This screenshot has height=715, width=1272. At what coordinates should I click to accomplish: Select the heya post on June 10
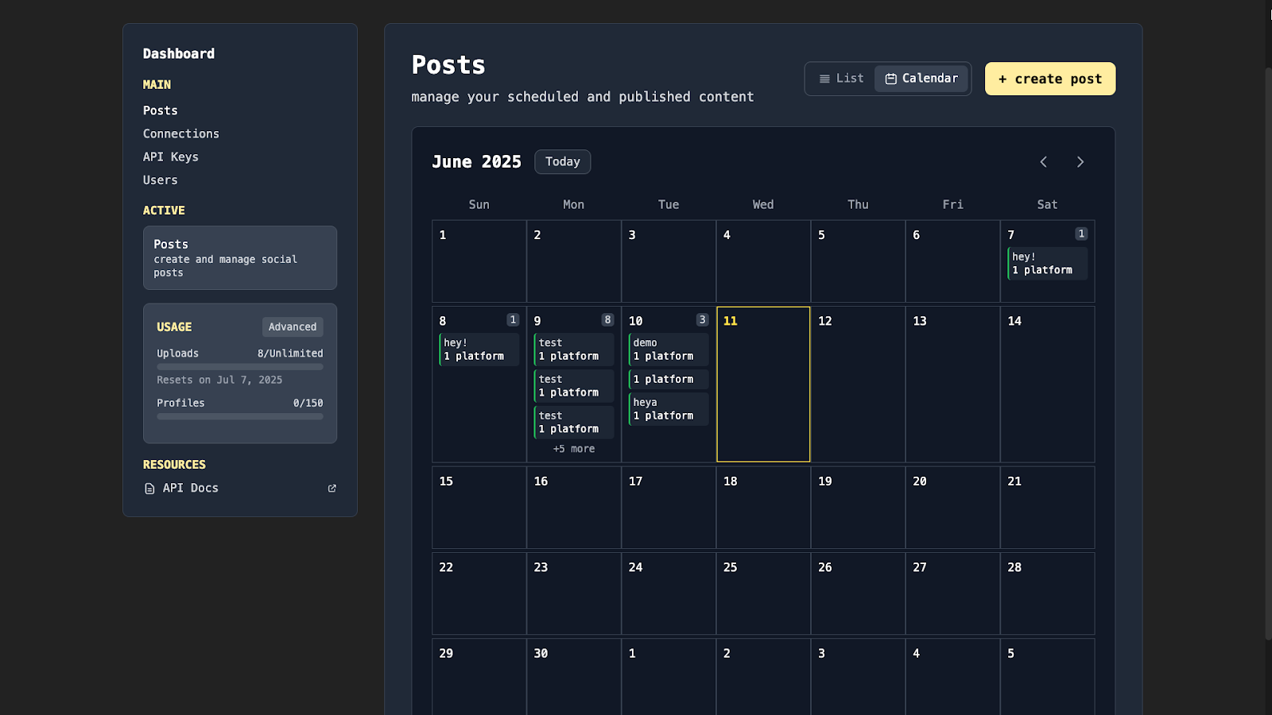click(x=667, y=408)
